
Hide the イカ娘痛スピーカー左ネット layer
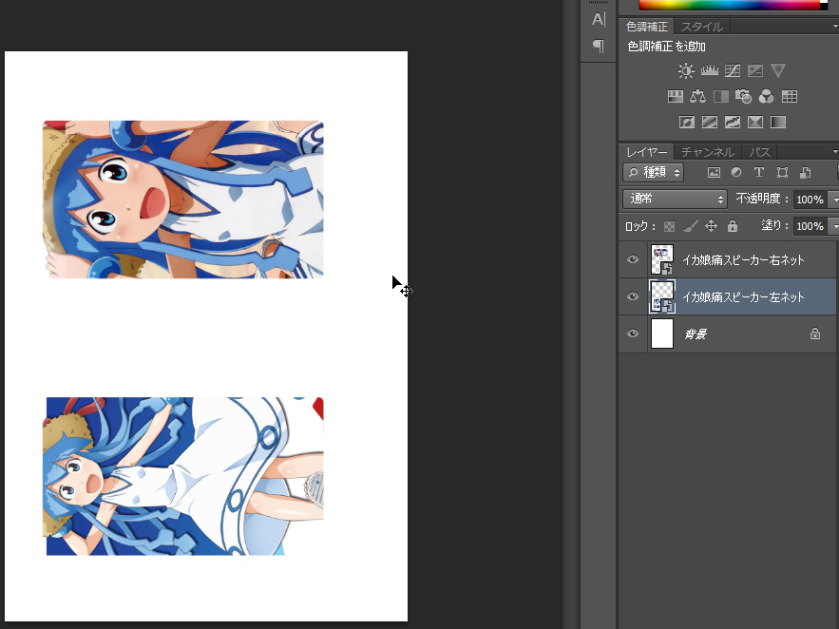(x=633, y=296)
